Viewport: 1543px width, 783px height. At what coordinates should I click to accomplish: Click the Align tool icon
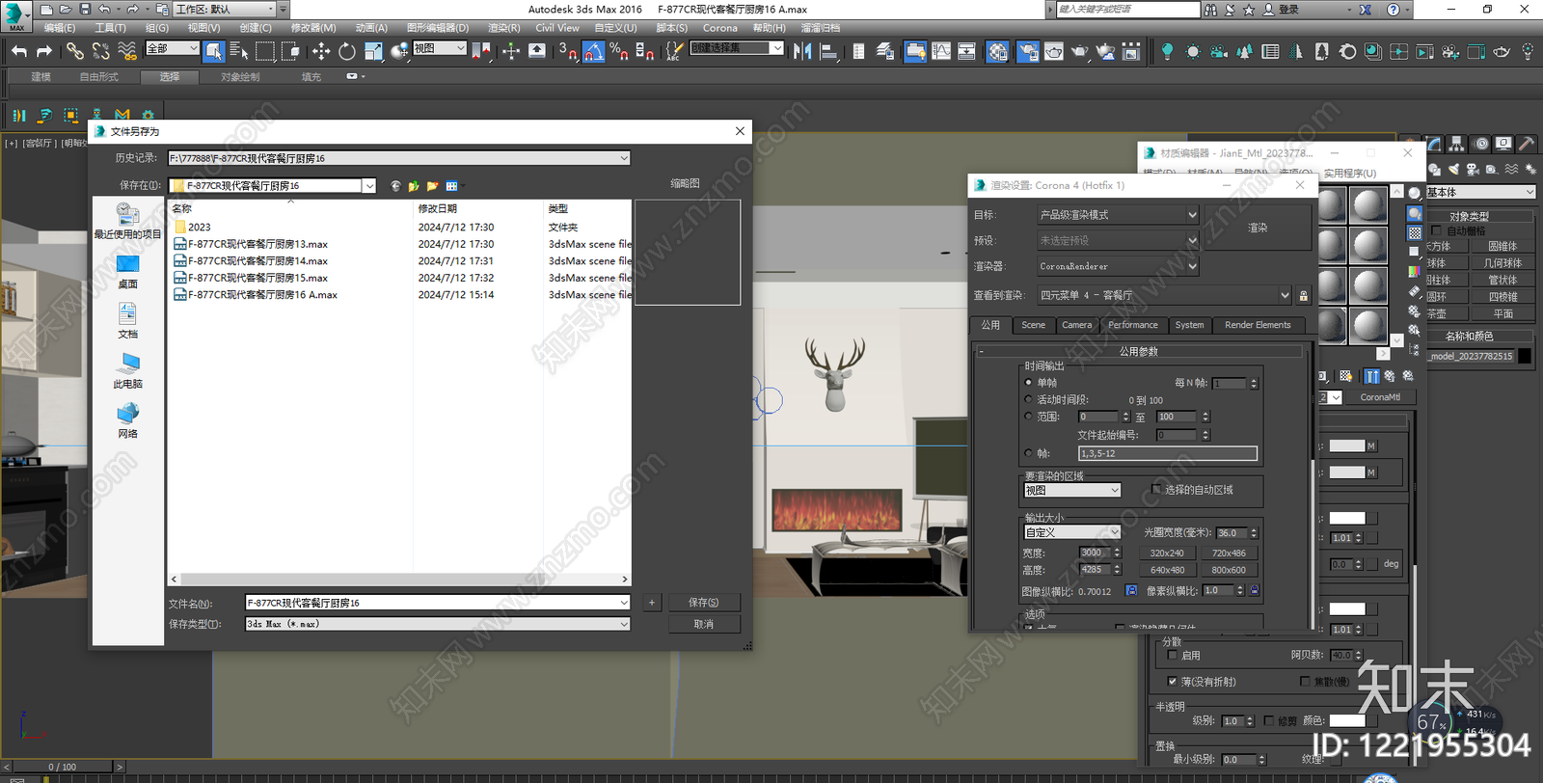click(x=828, y=50)
